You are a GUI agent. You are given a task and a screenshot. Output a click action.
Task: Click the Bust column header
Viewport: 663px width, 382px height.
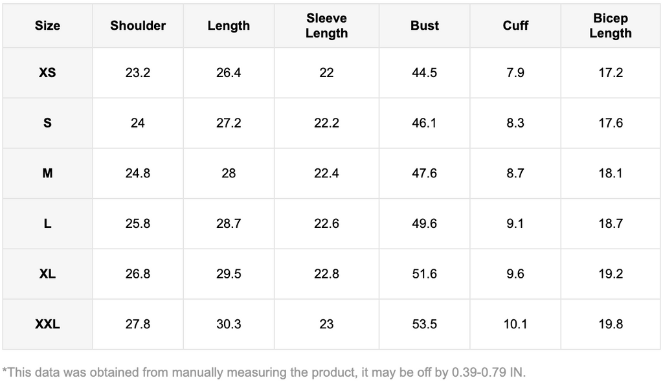424,26
